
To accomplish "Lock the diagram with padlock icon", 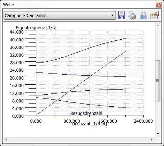I will coord(143,15).
